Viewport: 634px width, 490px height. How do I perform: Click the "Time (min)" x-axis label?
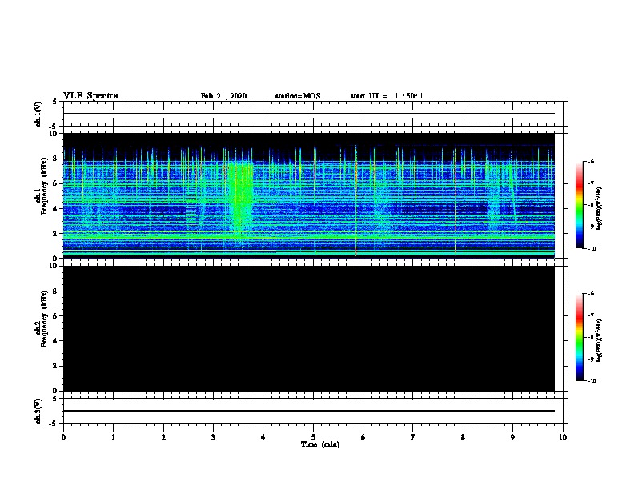coord(320,444)
